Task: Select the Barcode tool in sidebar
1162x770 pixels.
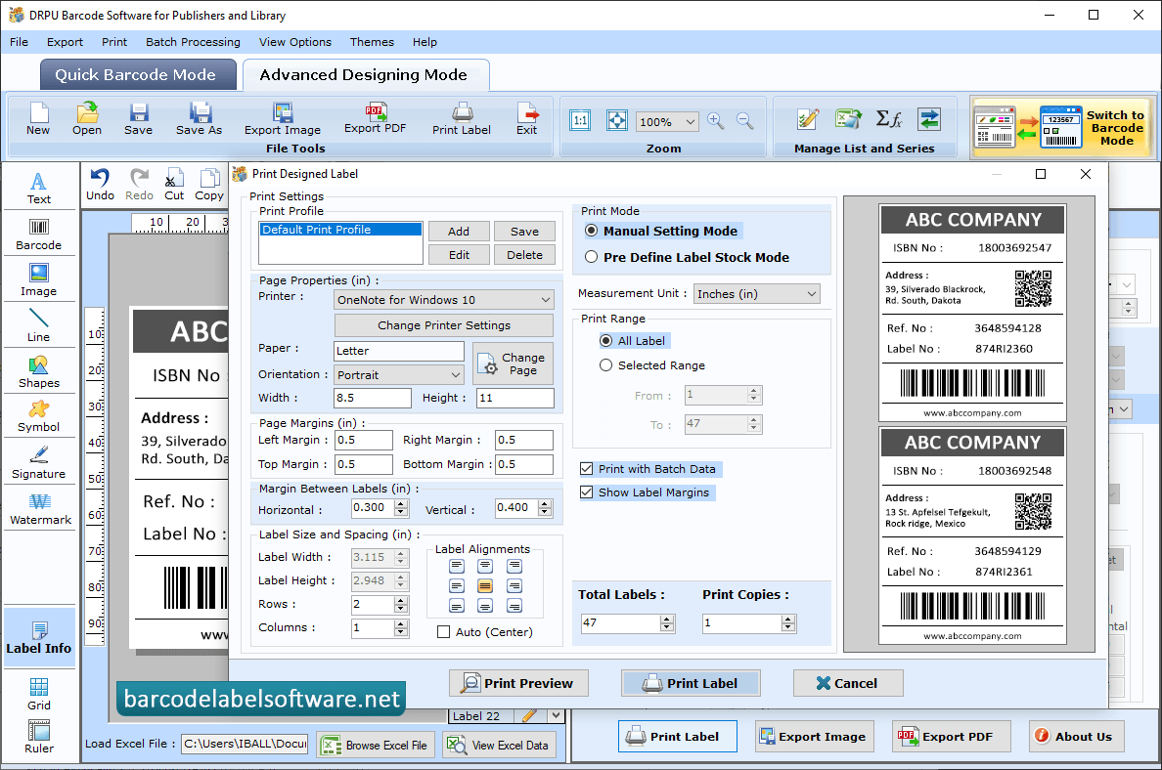Action: (x=38, y=235)
